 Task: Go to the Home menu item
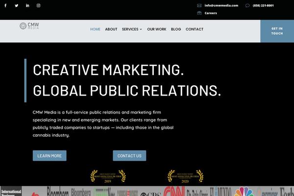pos(95,29)
